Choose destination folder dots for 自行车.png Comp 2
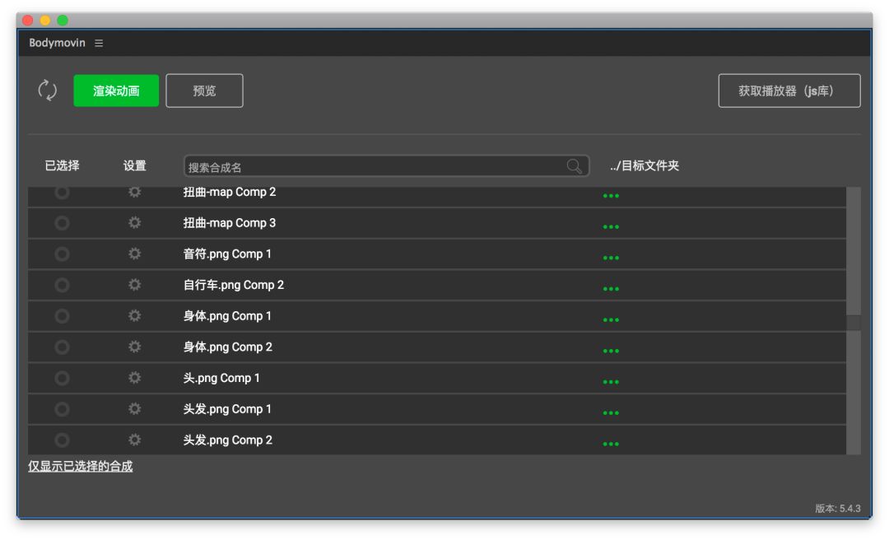This screenshot has height=540, width=889. click(x=611, y=289)
